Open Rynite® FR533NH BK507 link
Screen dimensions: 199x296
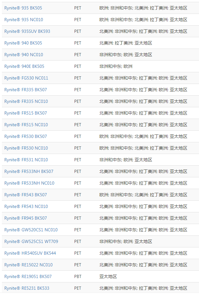pos(29,171)
